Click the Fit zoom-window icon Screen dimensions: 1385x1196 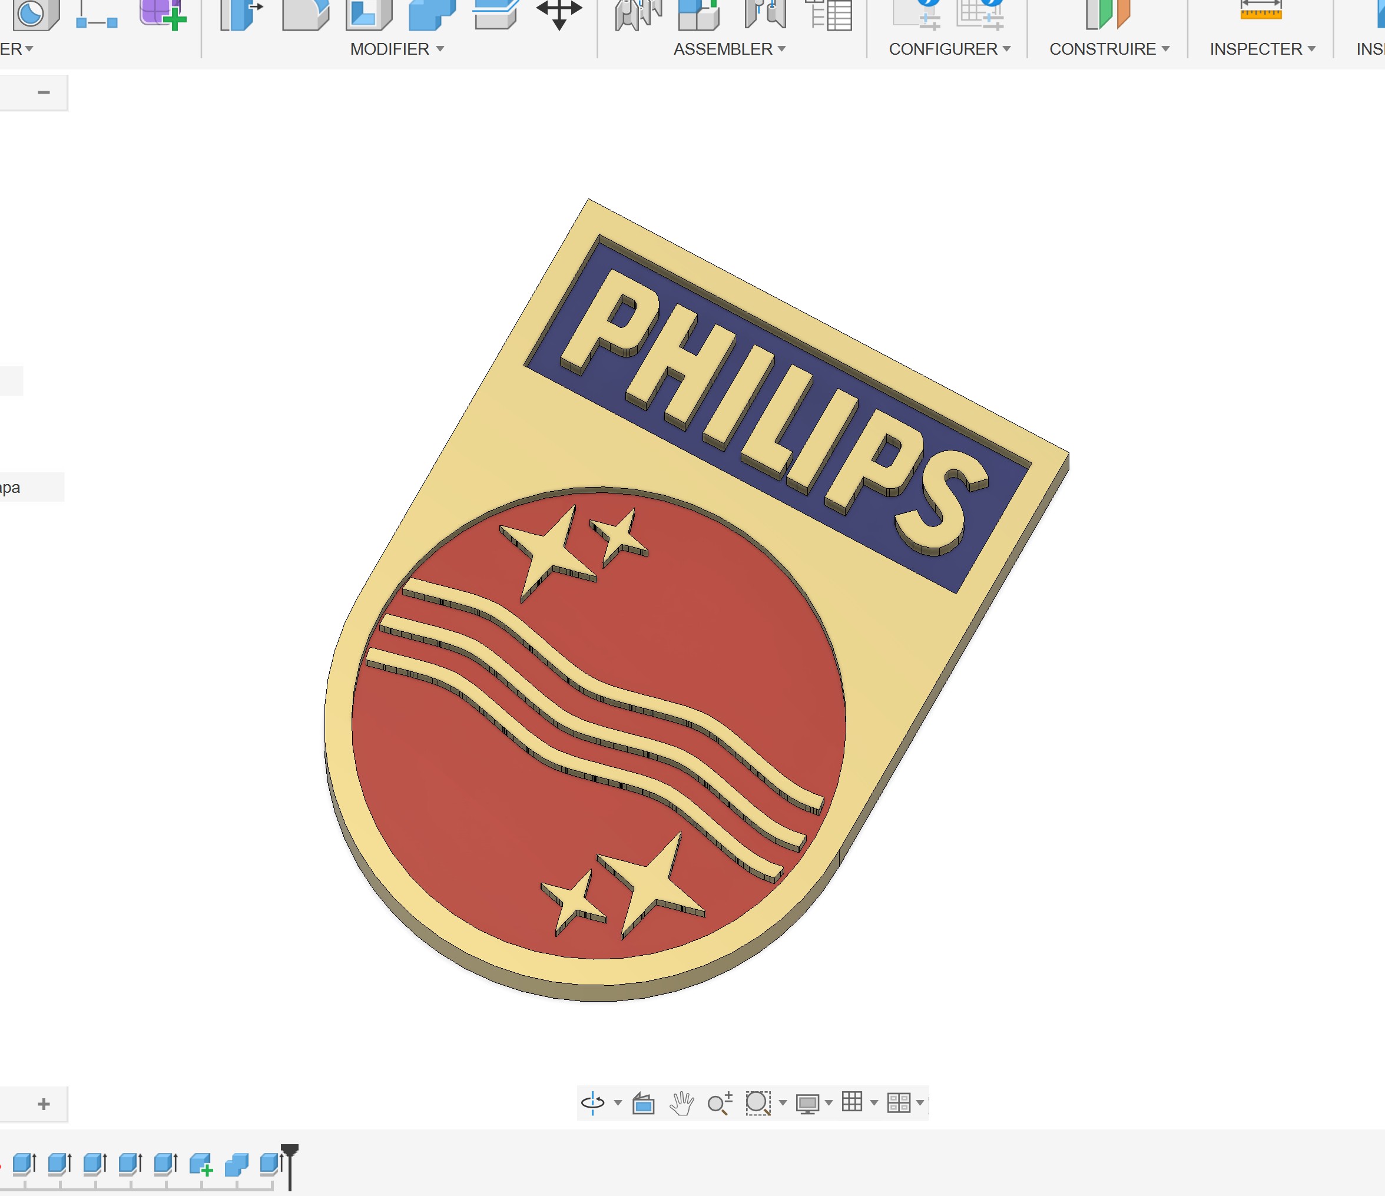(x=758, y=1102)
